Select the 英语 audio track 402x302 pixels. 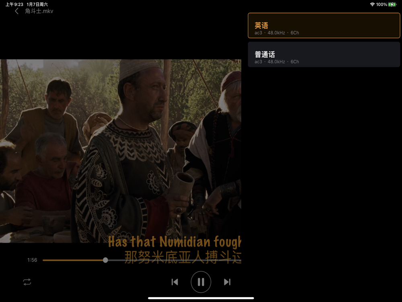(324, 26)
